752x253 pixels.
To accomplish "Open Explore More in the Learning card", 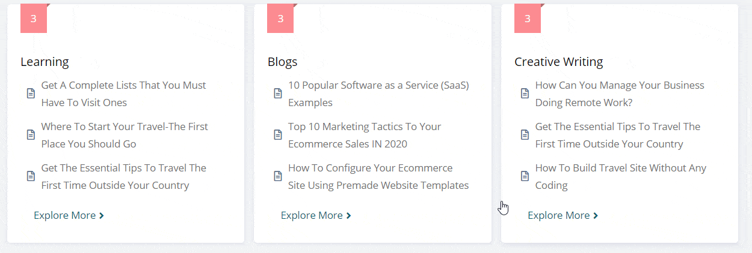I will tap(69, 215).
